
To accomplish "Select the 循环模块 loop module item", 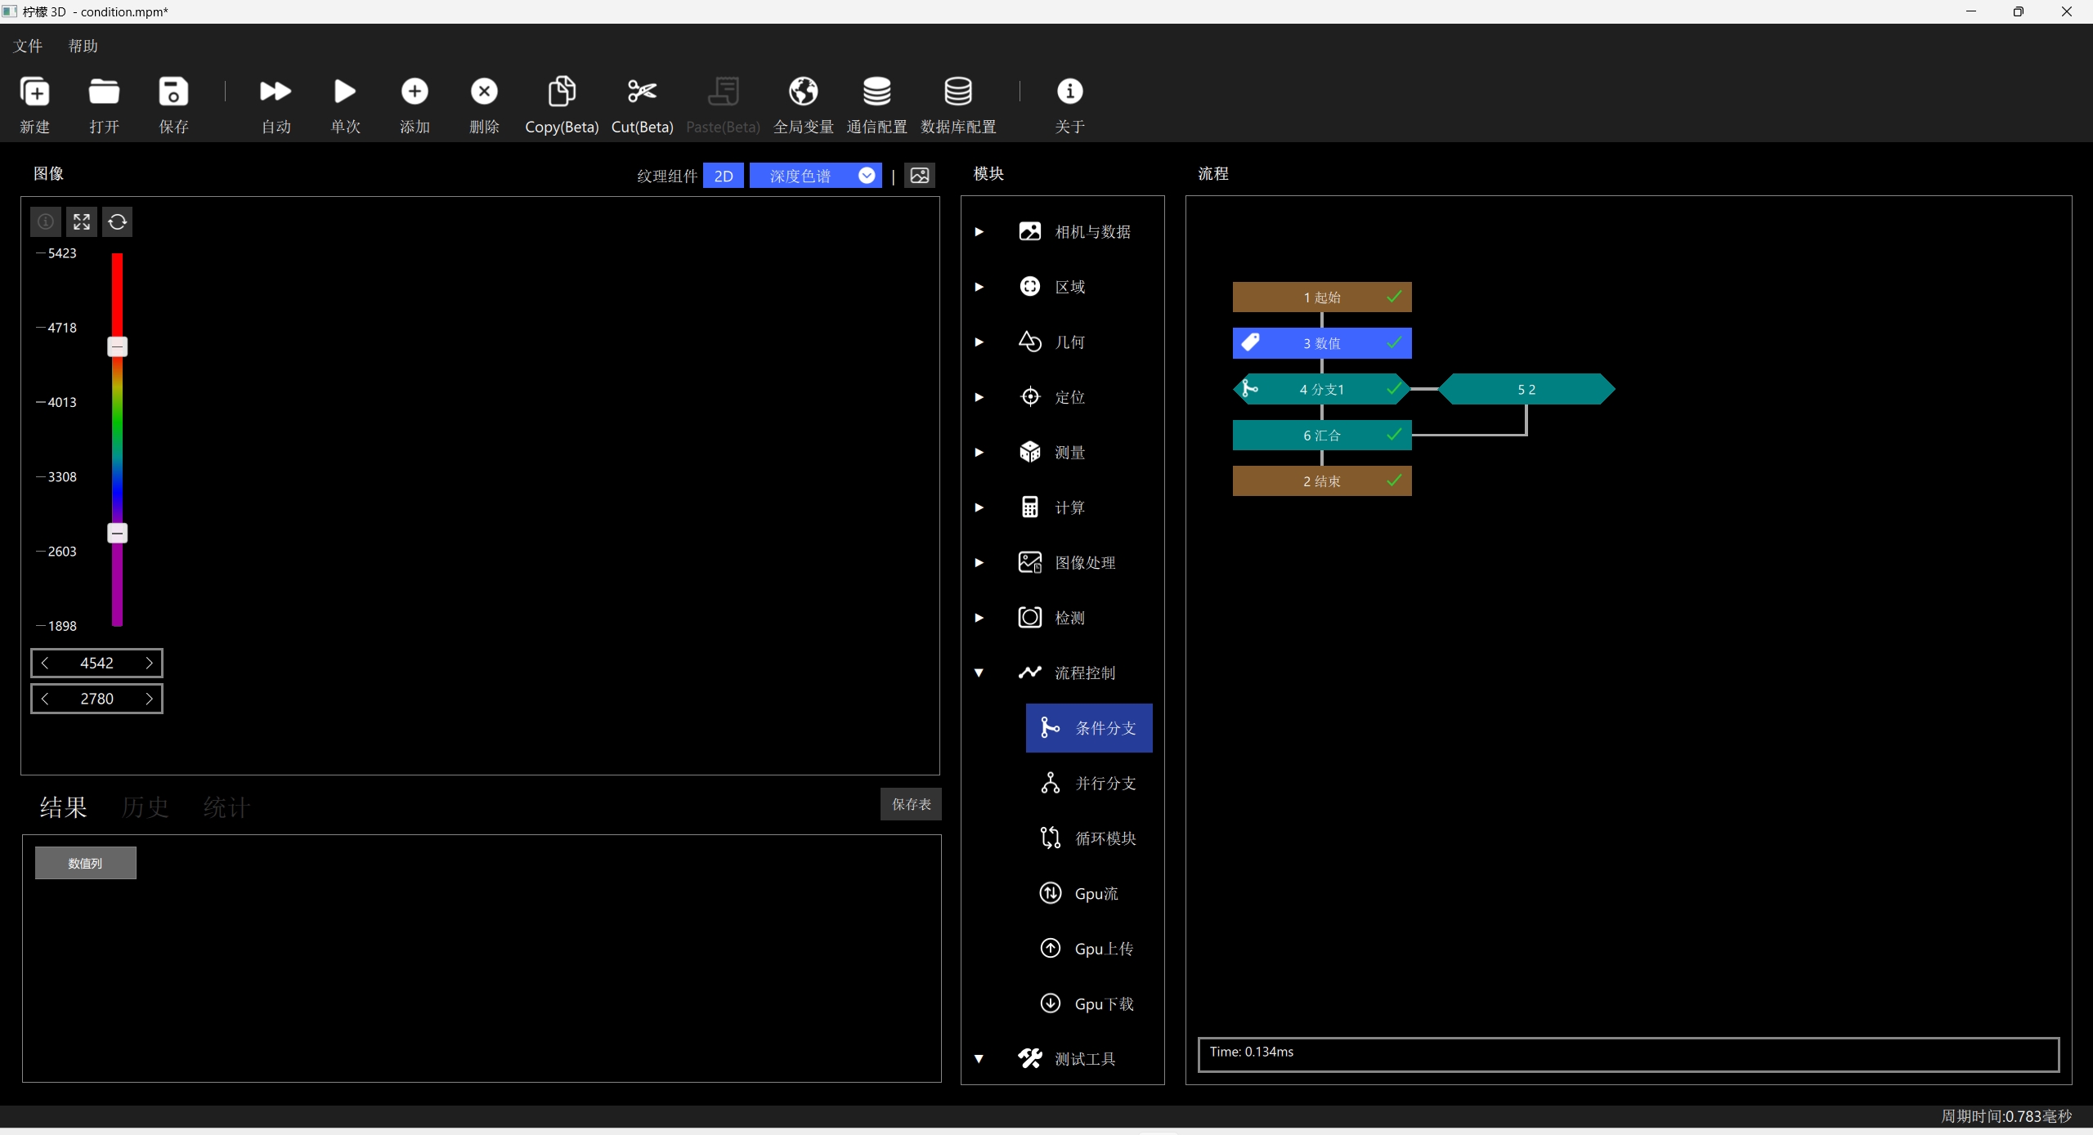I will click(x=1089, y=838).
